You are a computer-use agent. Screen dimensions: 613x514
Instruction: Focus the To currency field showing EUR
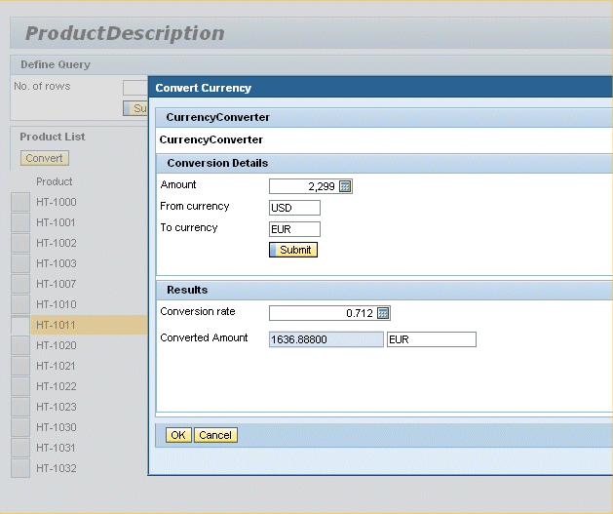coord(294,229)
